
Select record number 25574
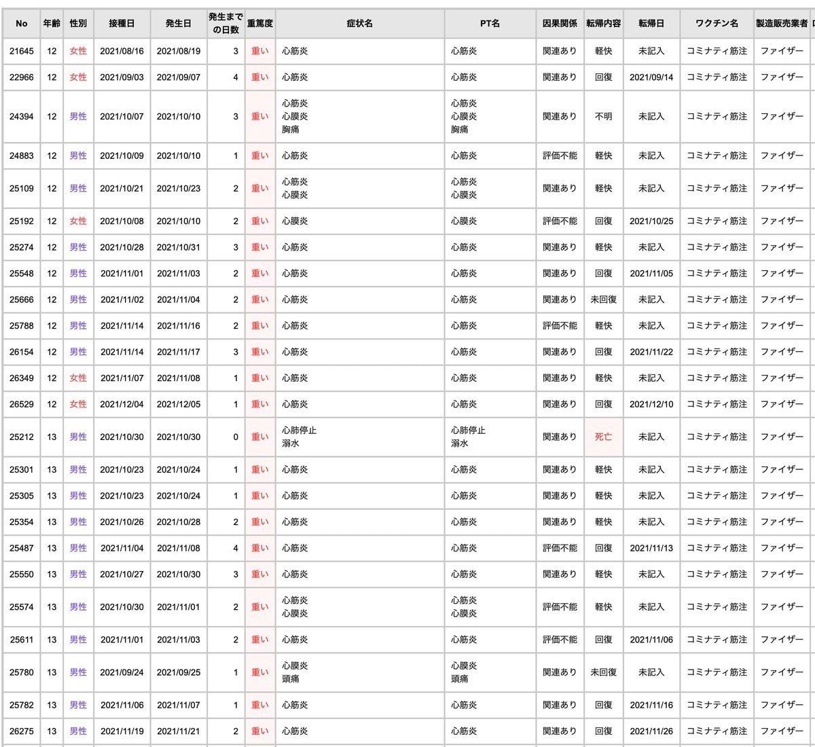click(x=22, y=607)
